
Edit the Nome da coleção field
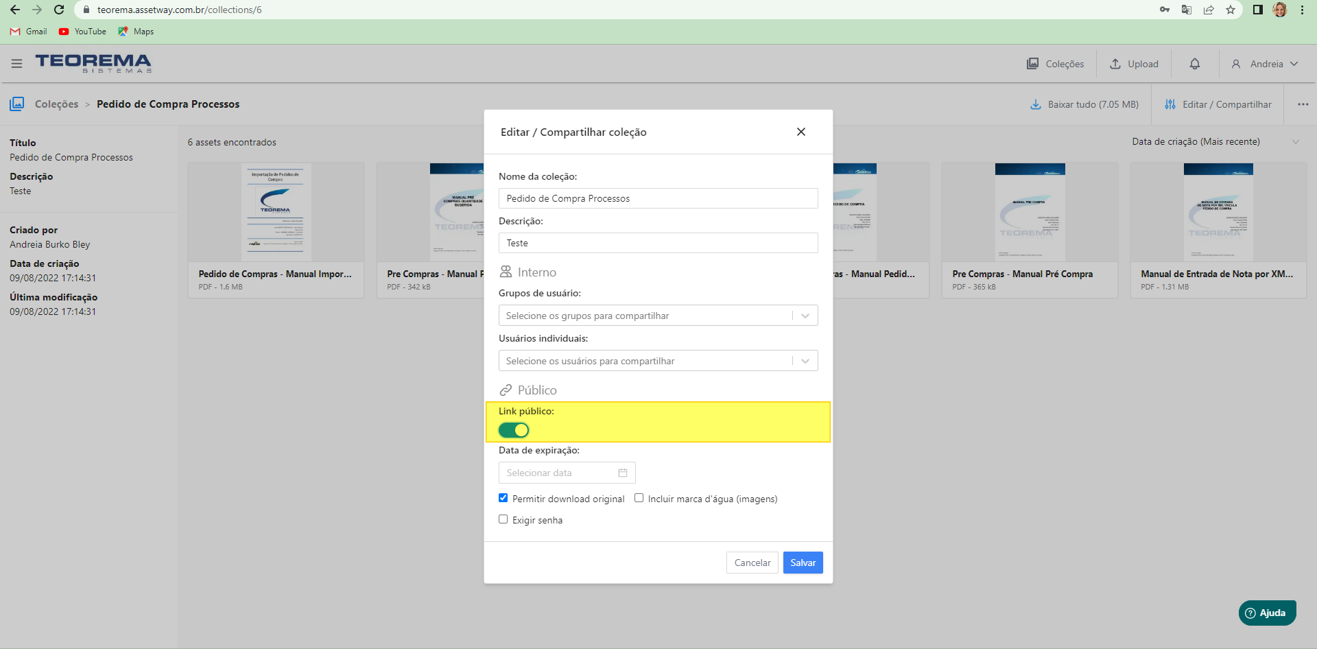(658, 198)
